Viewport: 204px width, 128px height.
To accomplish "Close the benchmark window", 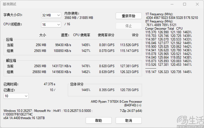I will point(197,4).
